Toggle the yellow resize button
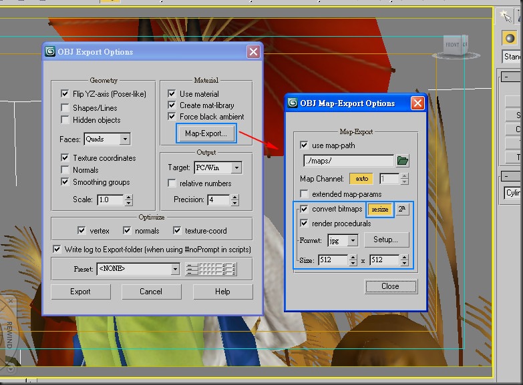Viewport: 523px width, 385px height. click(x=380, y=210)
